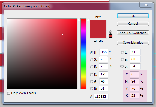Click the hue value field showing 355
This screenshot has height=107, width=156.
click(104, 52)
